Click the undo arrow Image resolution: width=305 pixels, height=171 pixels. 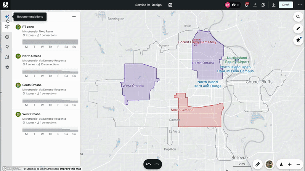[148, 165]
